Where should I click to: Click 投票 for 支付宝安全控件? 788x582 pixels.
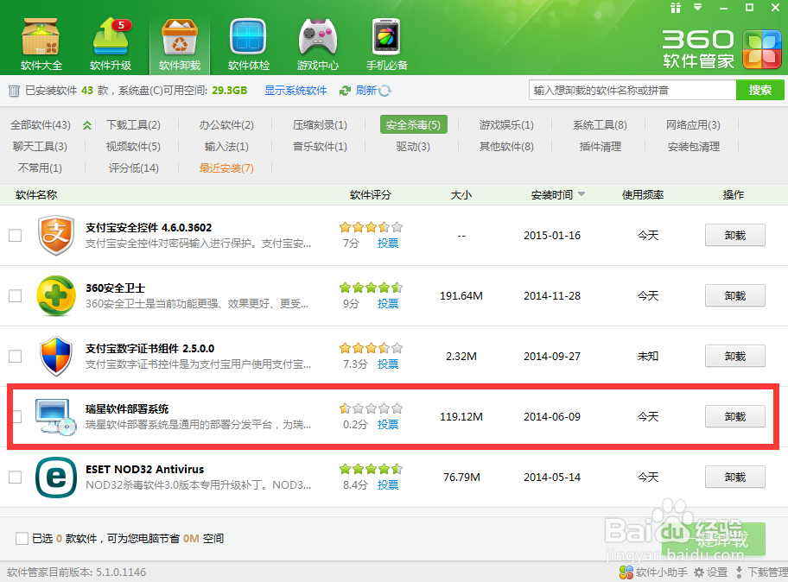(x=388, y=244)
